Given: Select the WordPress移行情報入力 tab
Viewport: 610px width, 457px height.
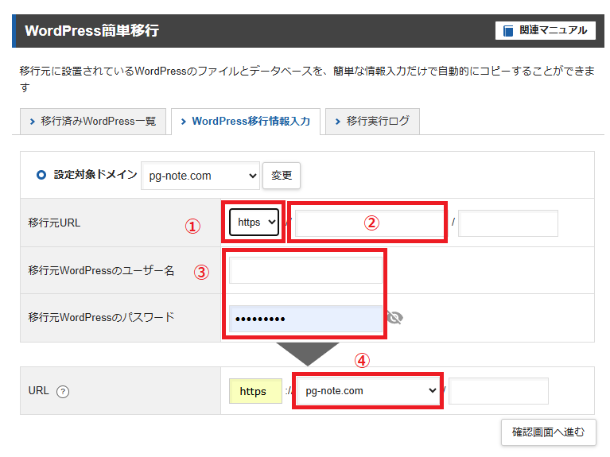Looking at the screenshot, I should 246,122.
